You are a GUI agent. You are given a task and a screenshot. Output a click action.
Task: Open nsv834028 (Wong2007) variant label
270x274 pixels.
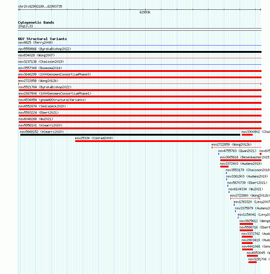36,56
